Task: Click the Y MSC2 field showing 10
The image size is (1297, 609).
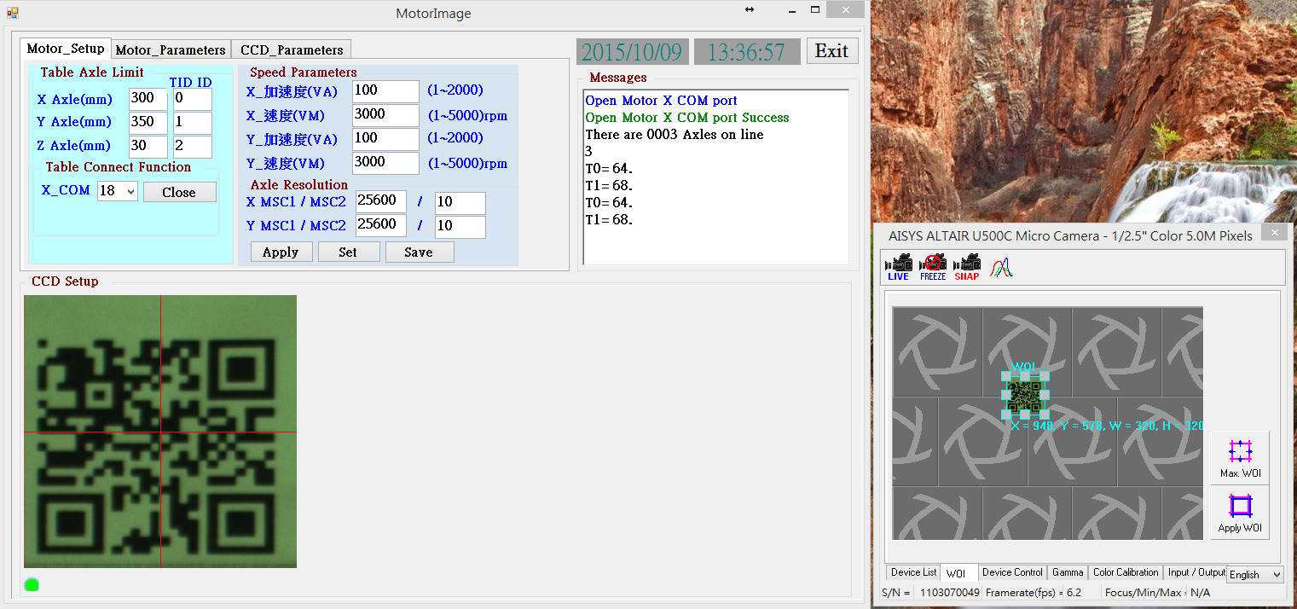Action: coord(460,227)
